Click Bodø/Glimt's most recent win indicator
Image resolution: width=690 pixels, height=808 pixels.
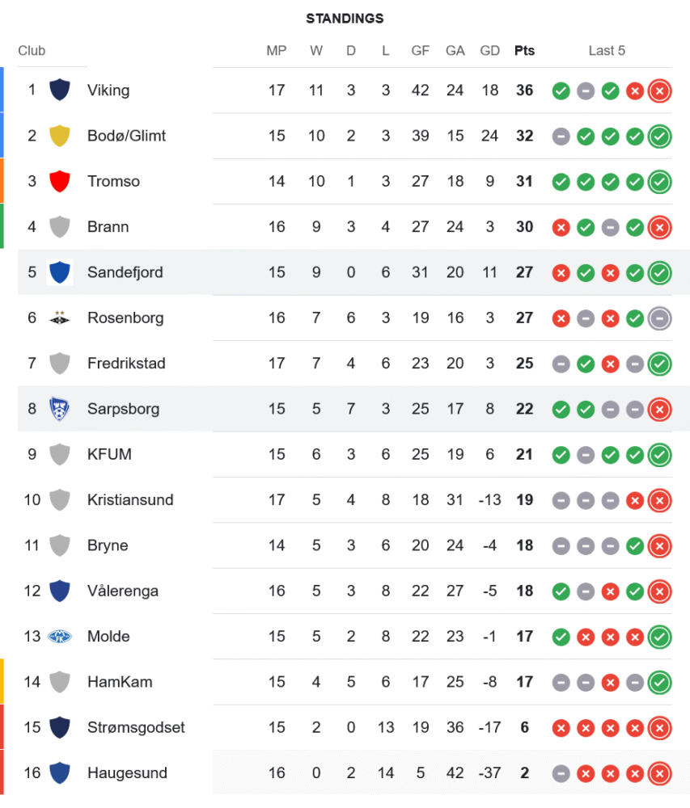pyautogui.click(x=660, y=136)
